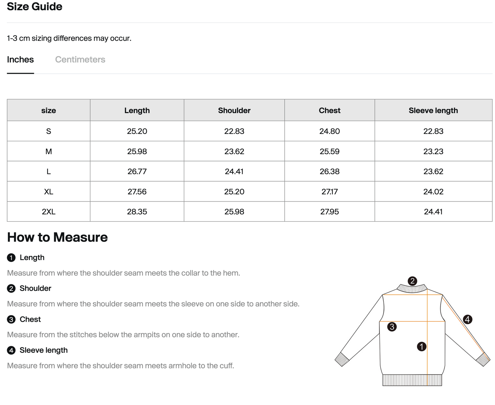Select the Inches tab
The width and height of the screenshot is (495, 405).
tap(20, 59)
